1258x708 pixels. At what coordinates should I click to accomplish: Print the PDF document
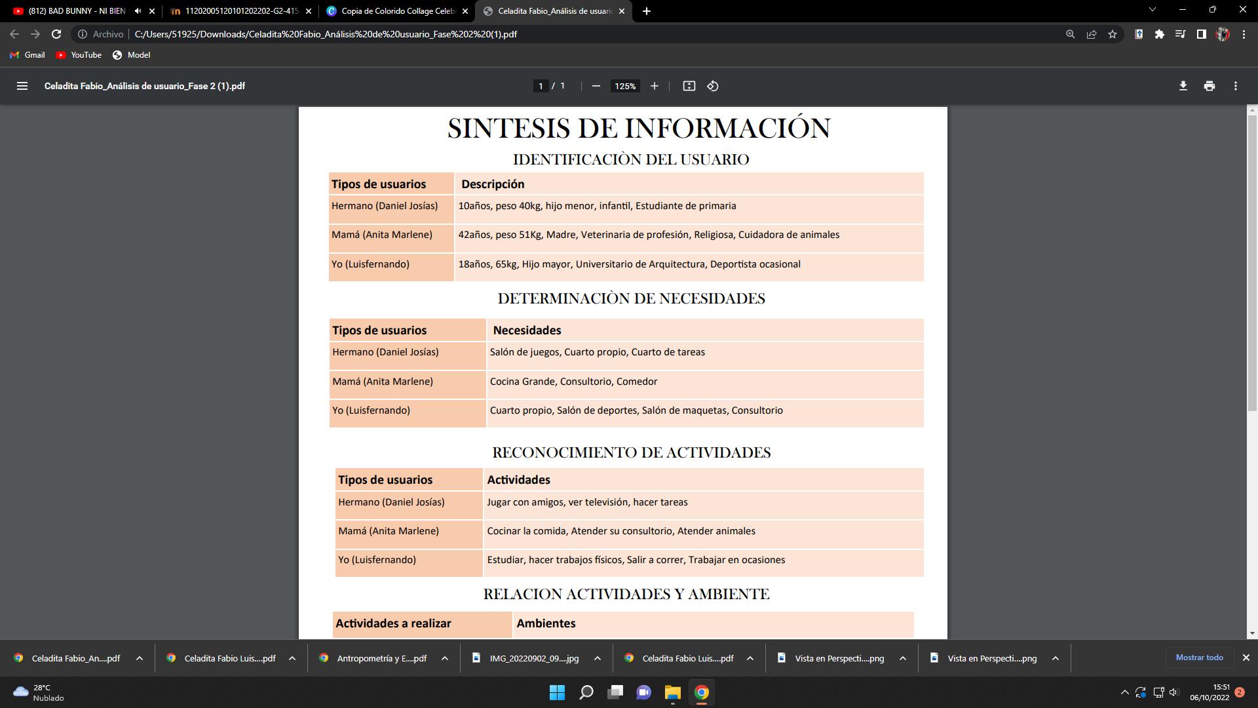(1209, 86)
